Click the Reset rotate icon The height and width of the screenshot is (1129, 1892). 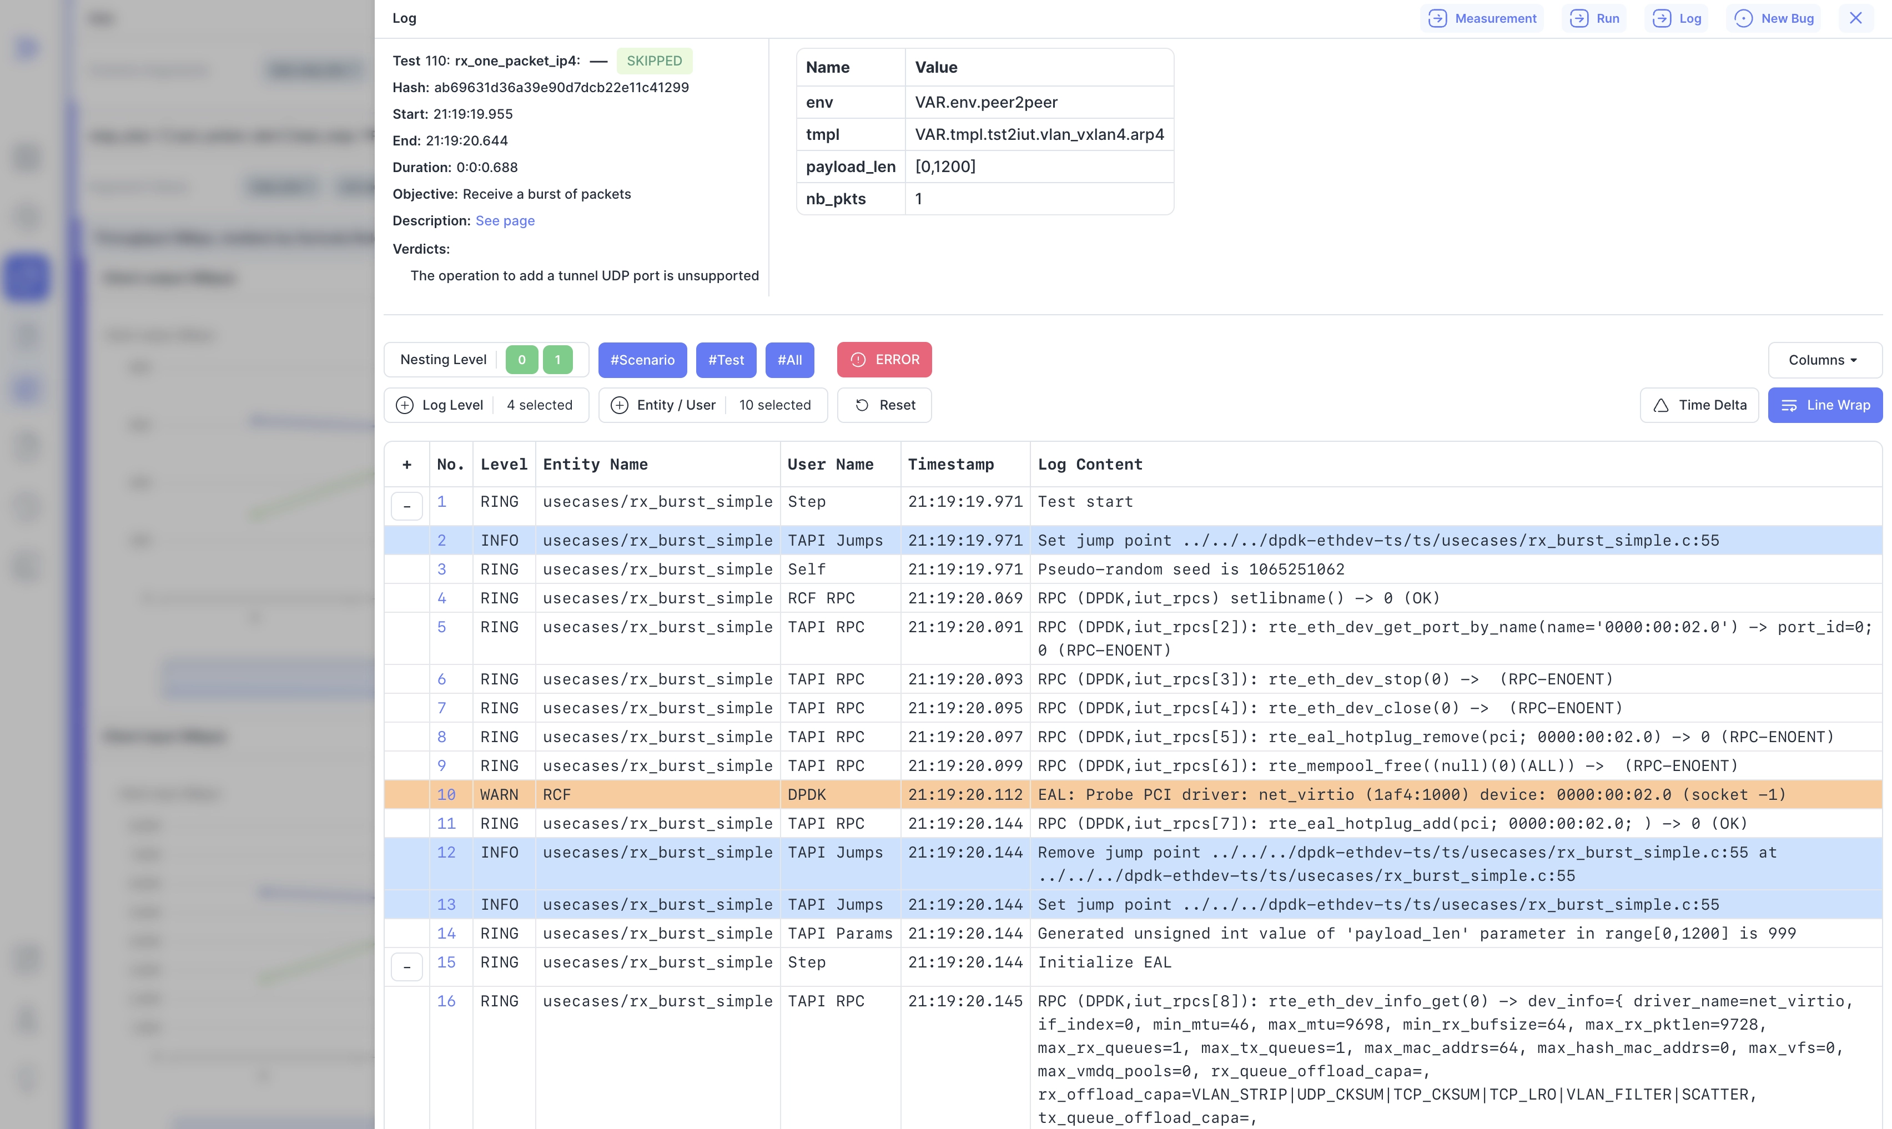[x=862, y=406]
